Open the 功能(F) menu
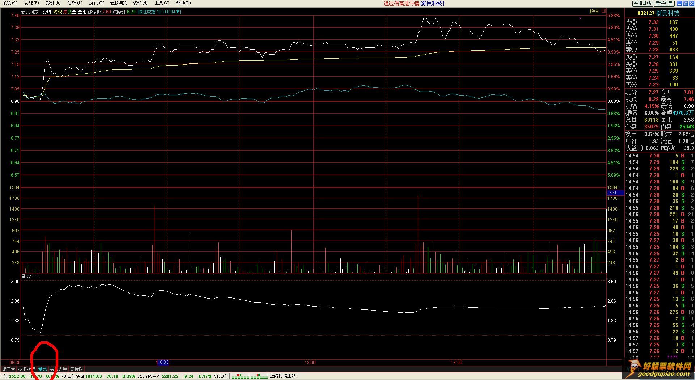The height and width of the screenshot is (380, 695). (31, 3)
